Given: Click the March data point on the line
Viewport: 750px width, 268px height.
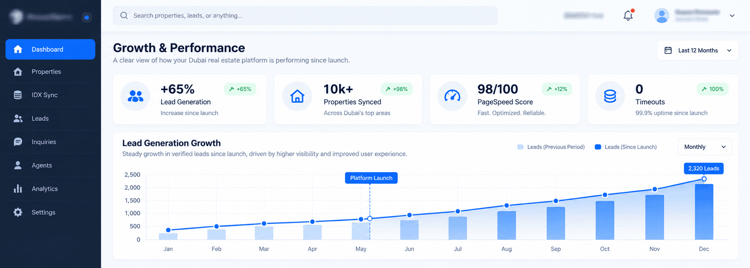Looking at the screenshot, I should [x=264, y=223].
